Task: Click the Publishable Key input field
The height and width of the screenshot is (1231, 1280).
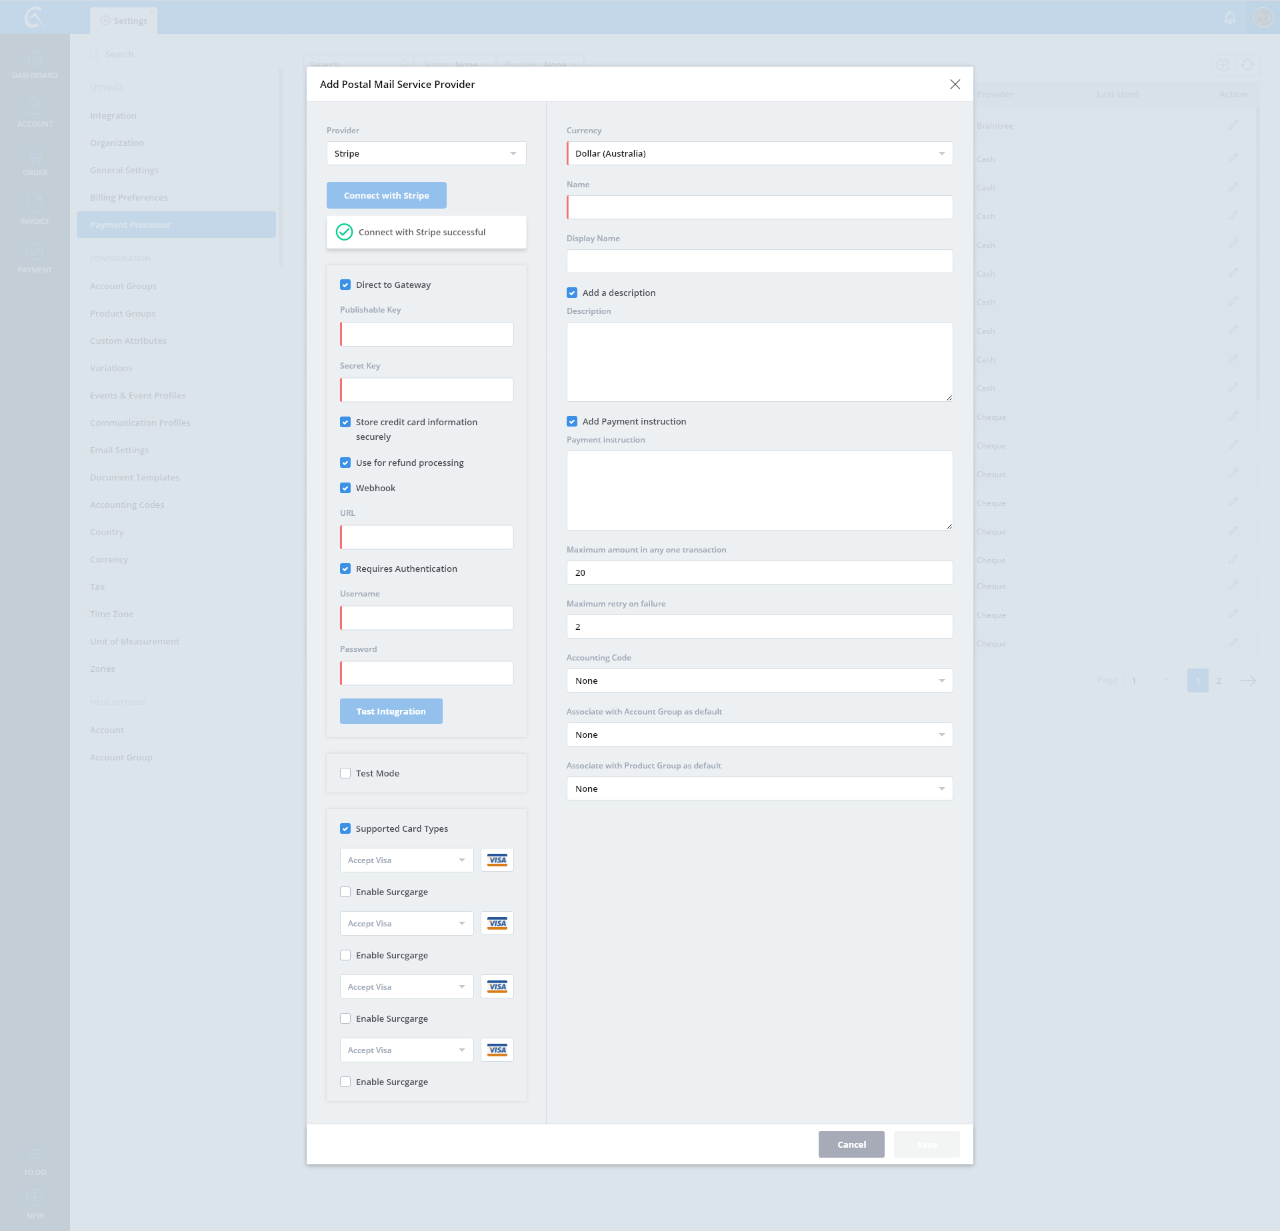Action: point(427,334)
